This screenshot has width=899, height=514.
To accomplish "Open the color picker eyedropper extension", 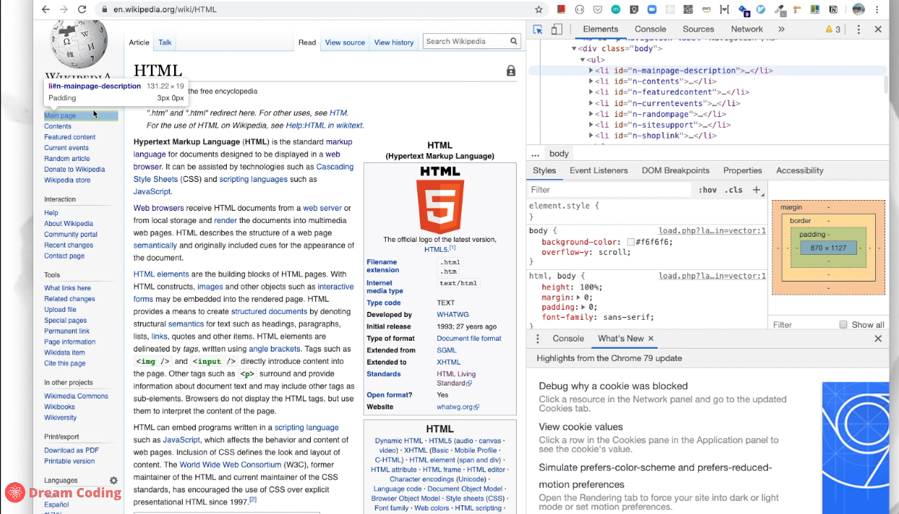I will pyautogui.click(x=779, y=9).
